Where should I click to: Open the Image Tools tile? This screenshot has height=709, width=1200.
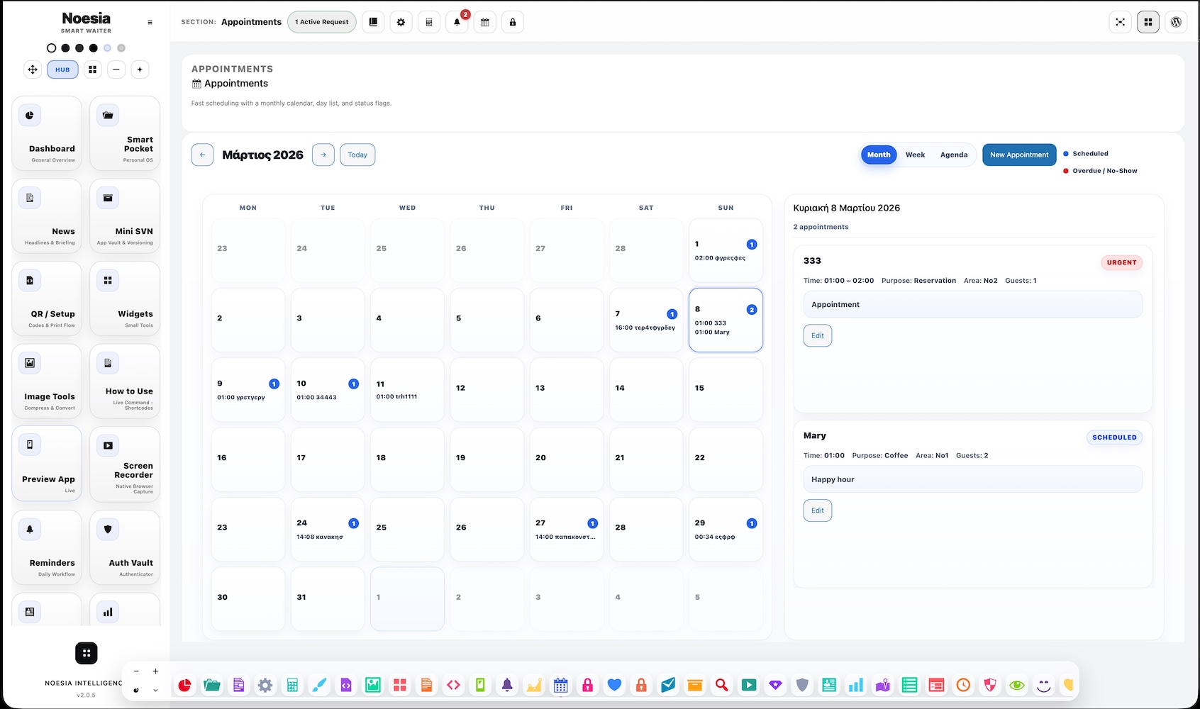47,381
